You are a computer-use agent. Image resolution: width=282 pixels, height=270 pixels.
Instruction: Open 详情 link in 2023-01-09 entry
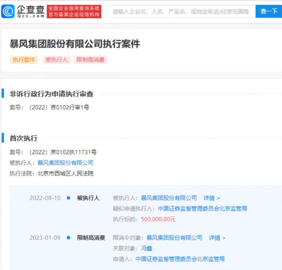pos(217,238)
